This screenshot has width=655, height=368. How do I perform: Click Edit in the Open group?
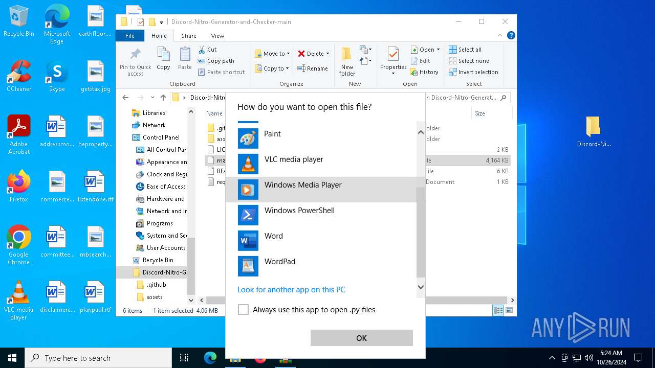(x=421, y=61)
